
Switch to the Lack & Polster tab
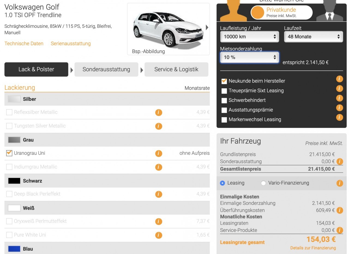click(x=36, y=69)
